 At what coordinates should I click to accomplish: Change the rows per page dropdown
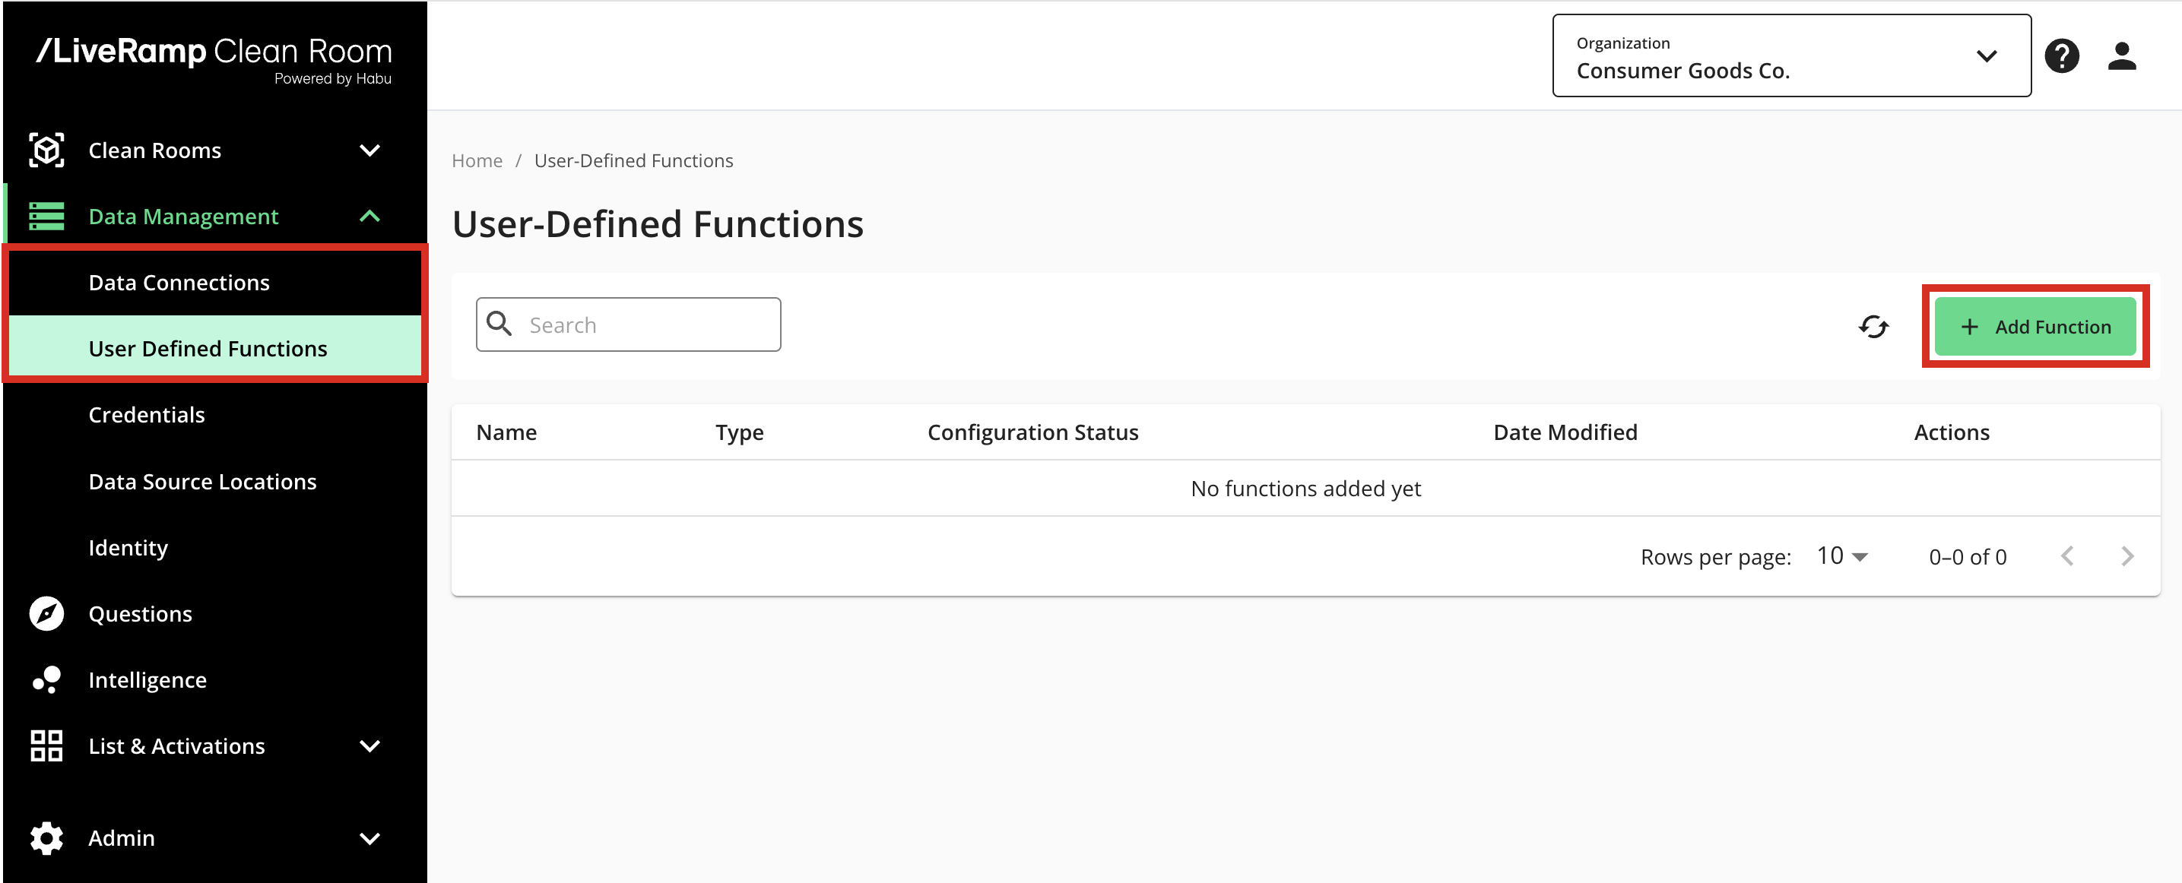tap(1841, 556)
